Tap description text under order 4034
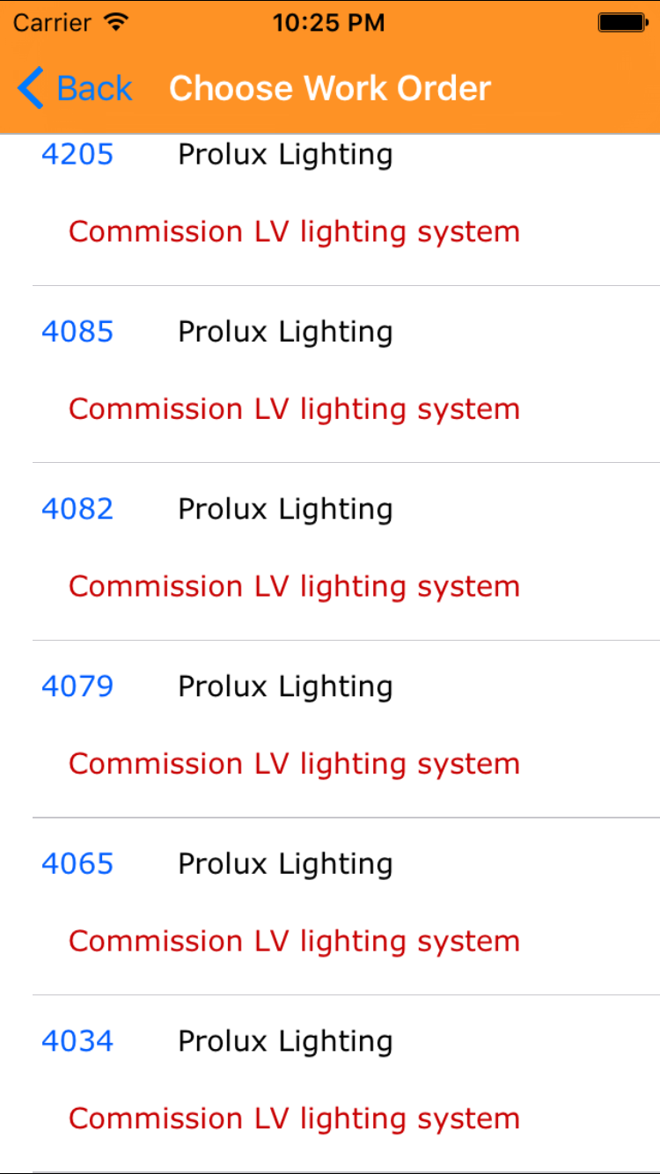 (x=294, y=1119)
